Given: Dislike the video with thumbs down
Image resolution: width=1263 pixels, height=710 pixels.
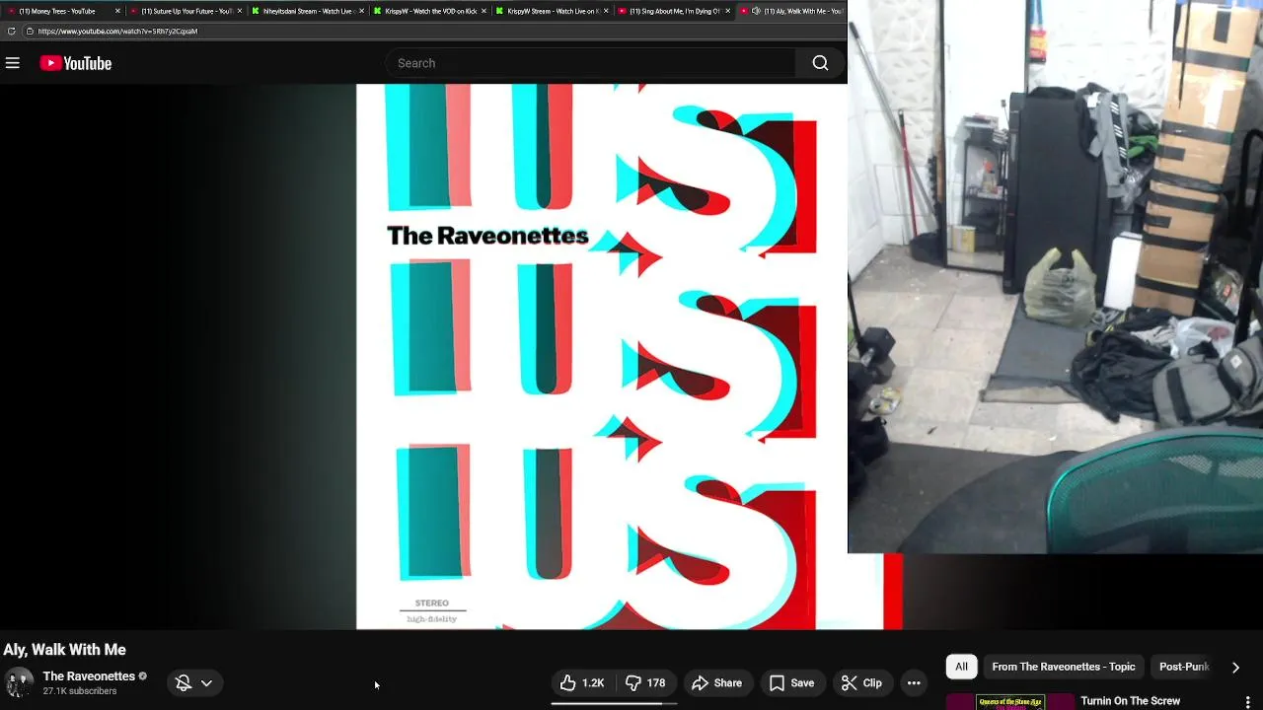Looking at the screenshot, I should click(645, 682).
